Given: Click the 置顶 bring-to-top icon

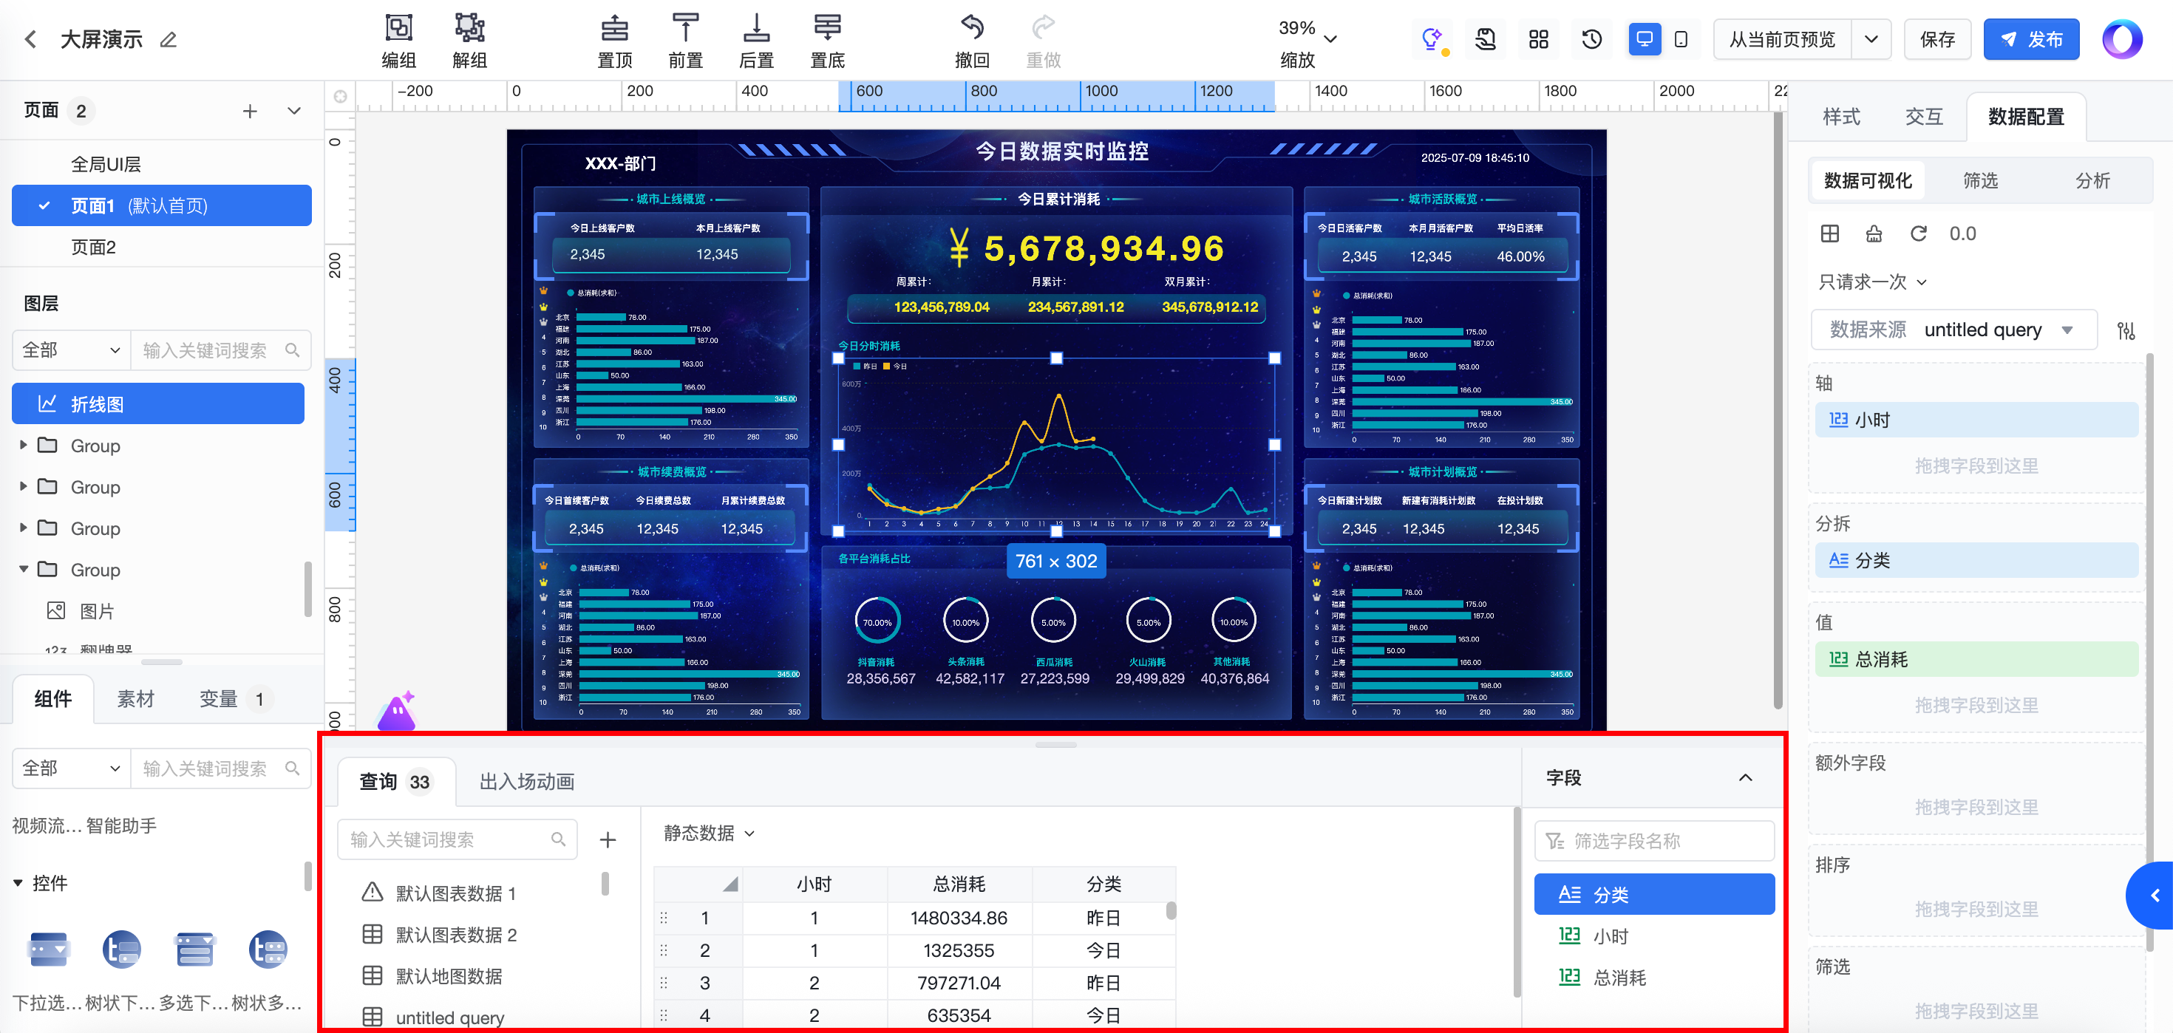Looking at the screenshot, I should (x=614, y=29).
